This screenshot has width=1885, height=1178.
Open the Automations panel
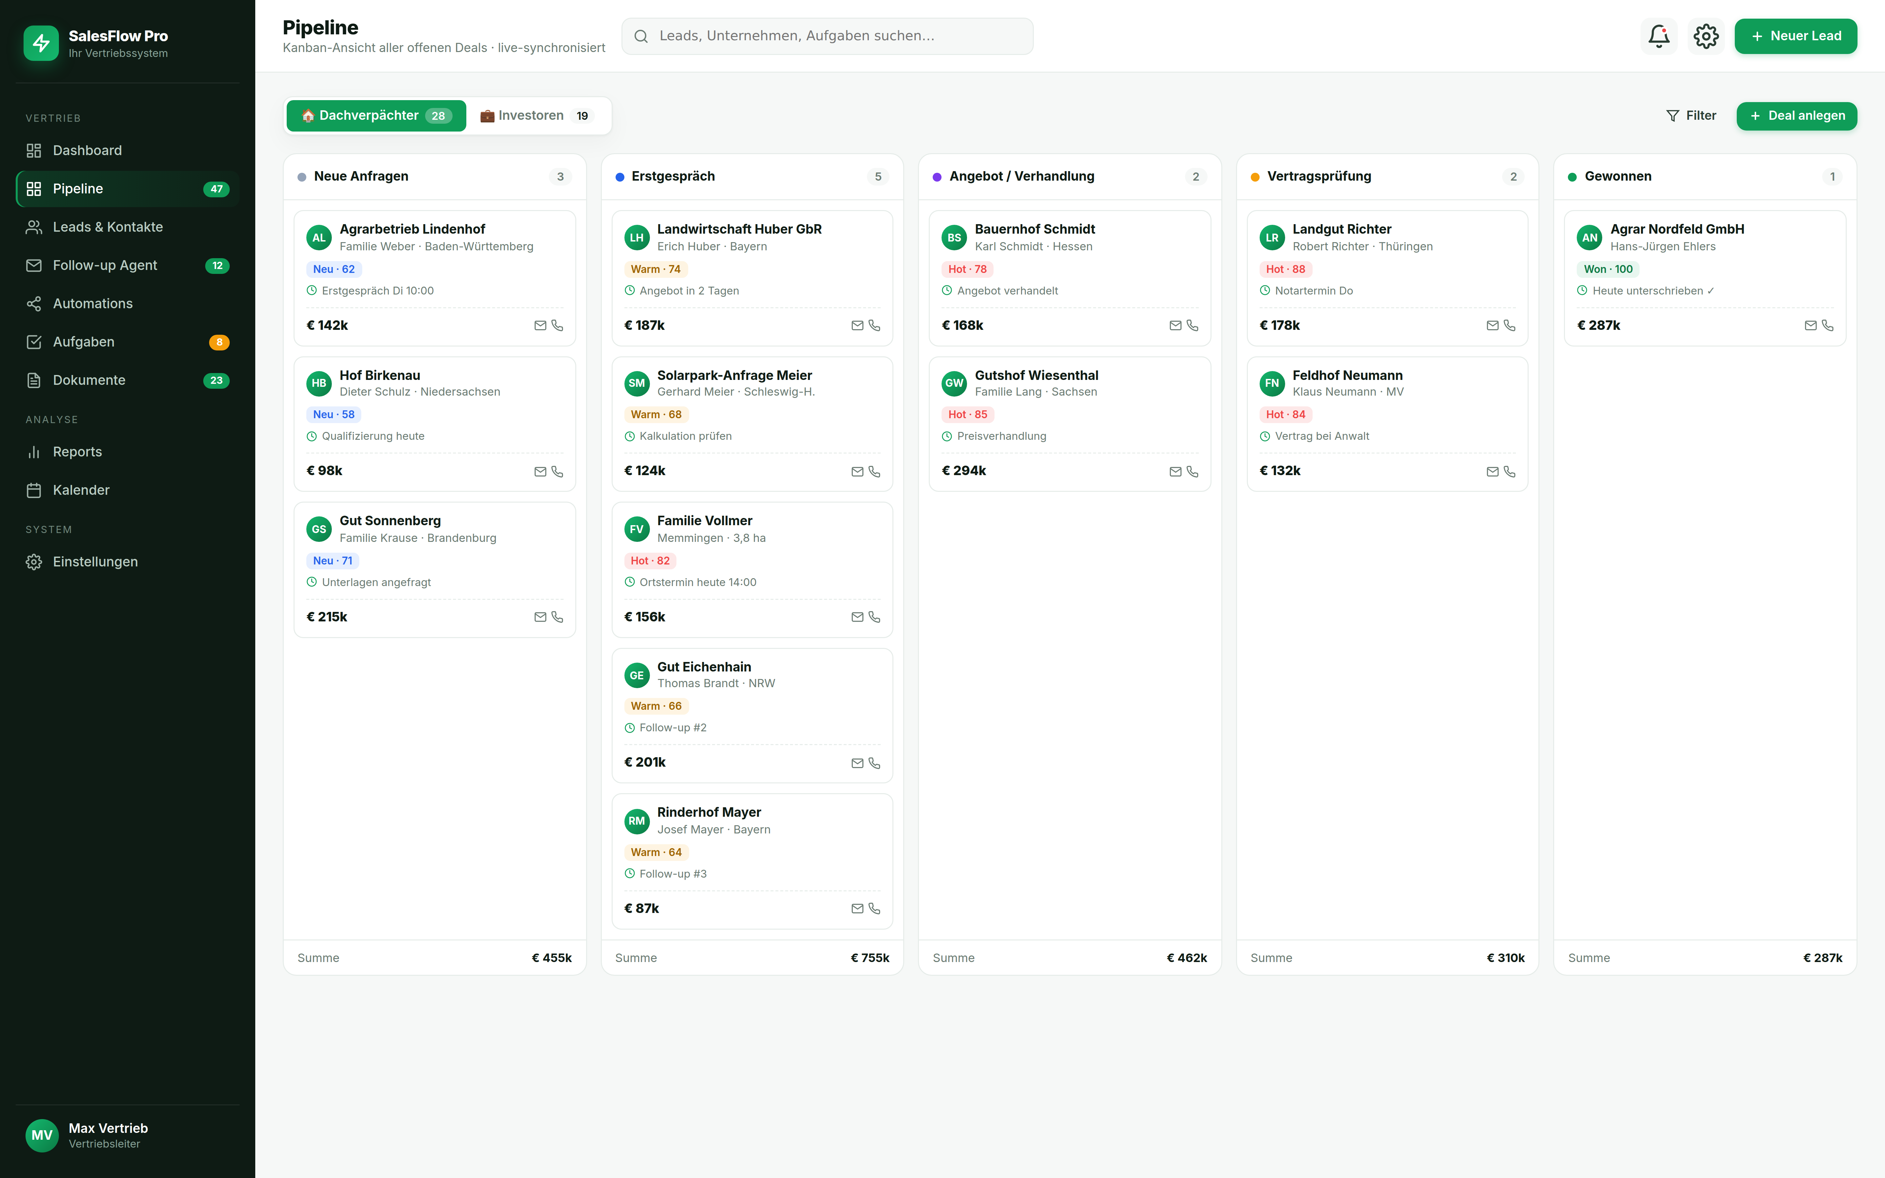92,303
